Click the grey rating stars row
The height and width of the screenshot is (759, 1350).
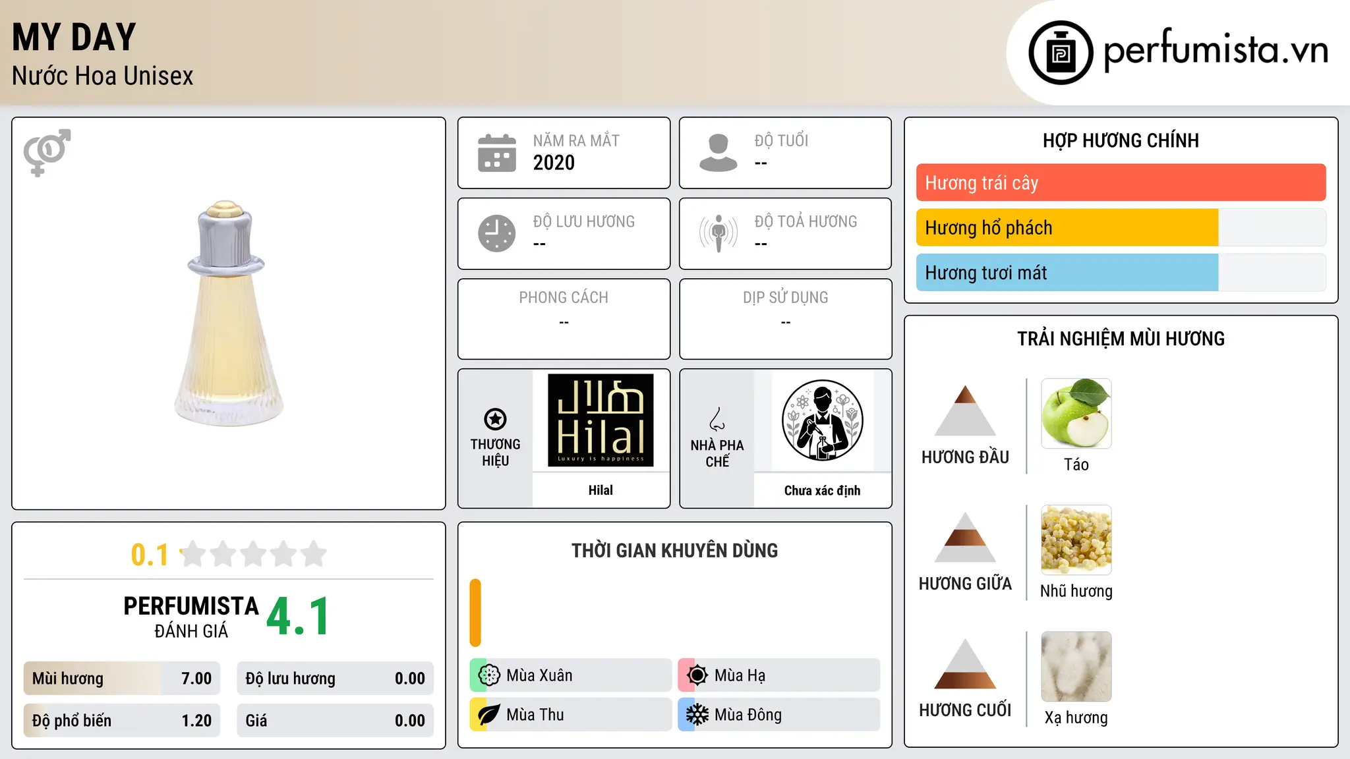[x=254, y=554]
